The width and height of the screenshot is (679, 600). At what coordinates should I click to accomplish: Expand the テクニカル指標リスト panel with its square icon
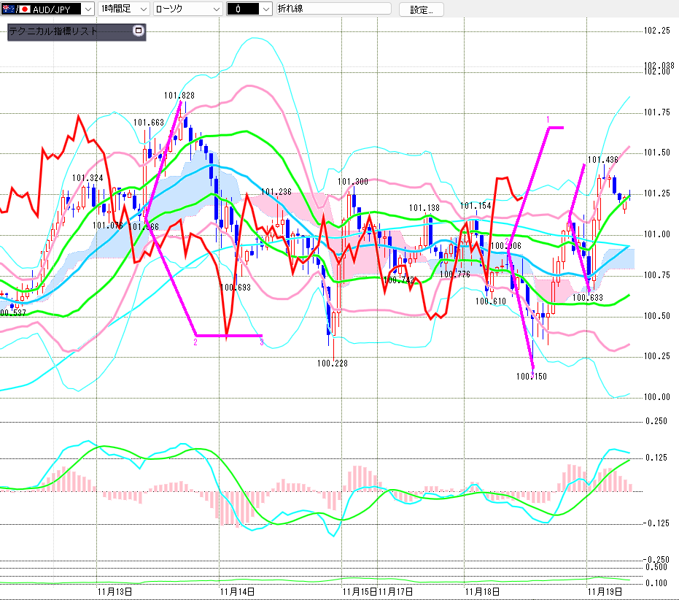[x=139, y=31]
